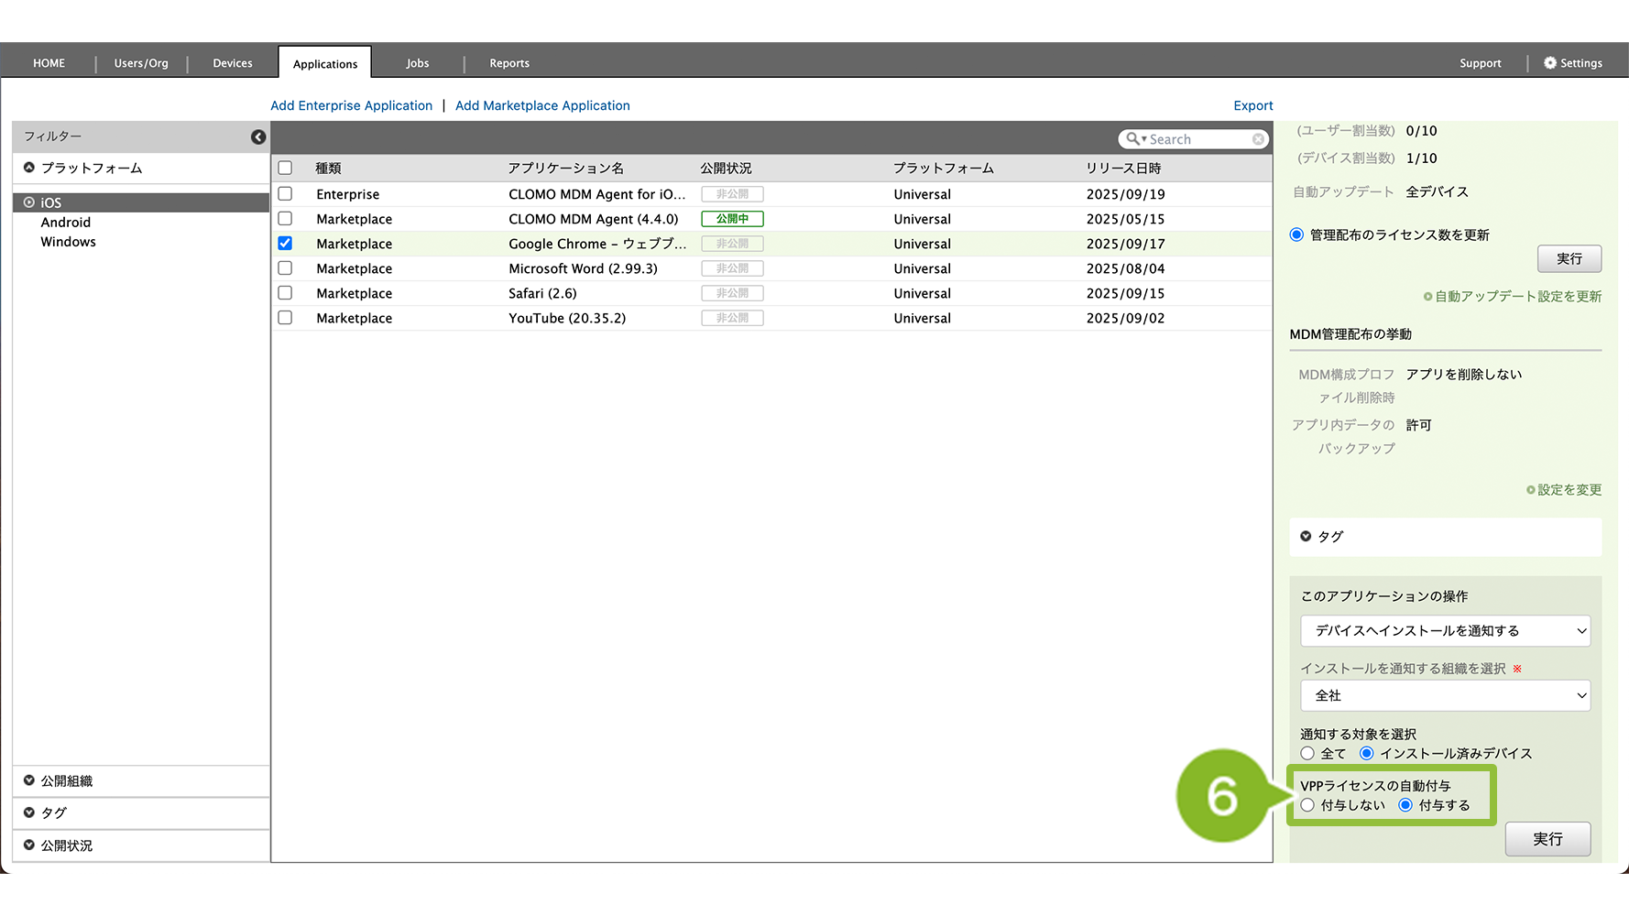
Task: Click the Settings gear icon
Action: click(1549, 63)
